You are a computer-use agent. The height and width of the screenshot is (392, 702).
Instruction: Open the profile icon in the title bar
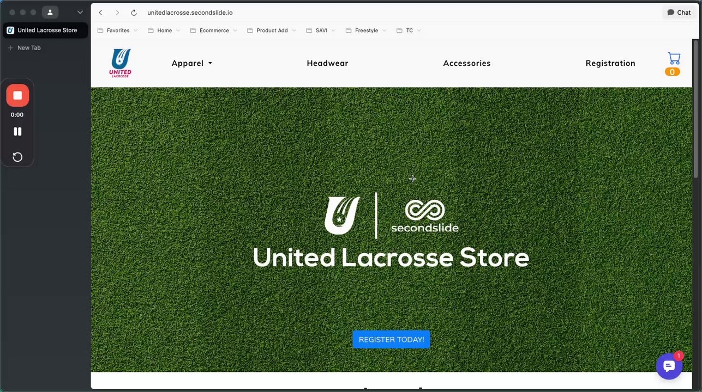point(50,12)
